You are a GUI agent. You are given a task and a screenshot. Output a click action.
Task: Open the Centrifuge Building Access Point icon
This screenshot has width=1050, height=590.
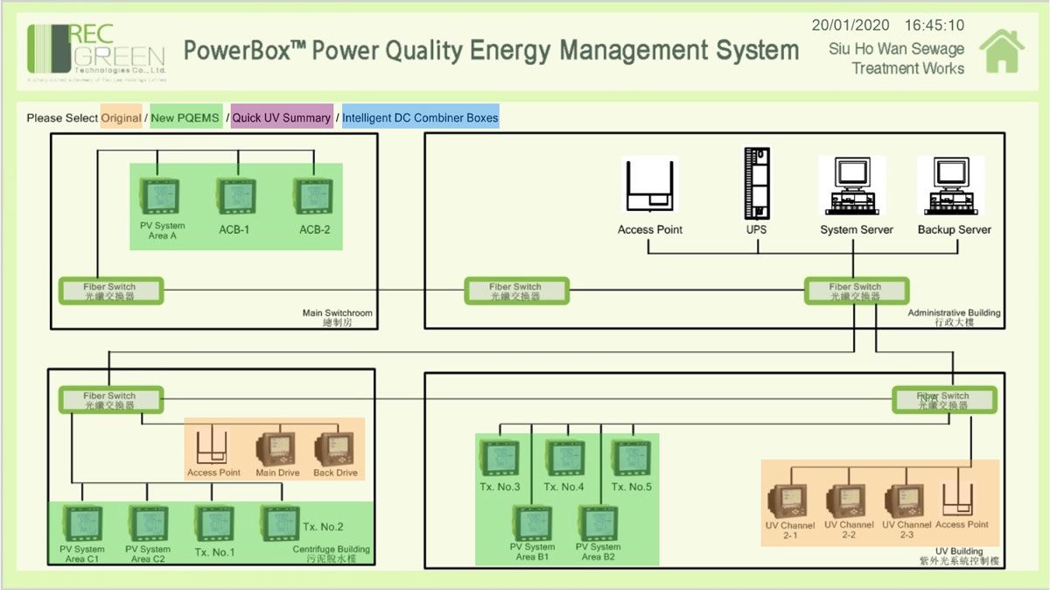click(213, 448)
